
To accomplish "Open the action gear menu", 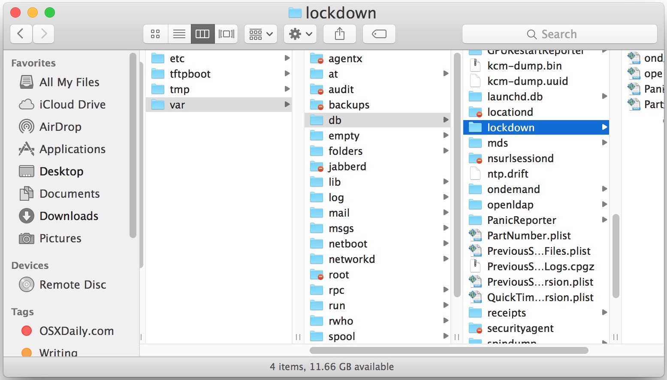I will [x=300, y=33].
